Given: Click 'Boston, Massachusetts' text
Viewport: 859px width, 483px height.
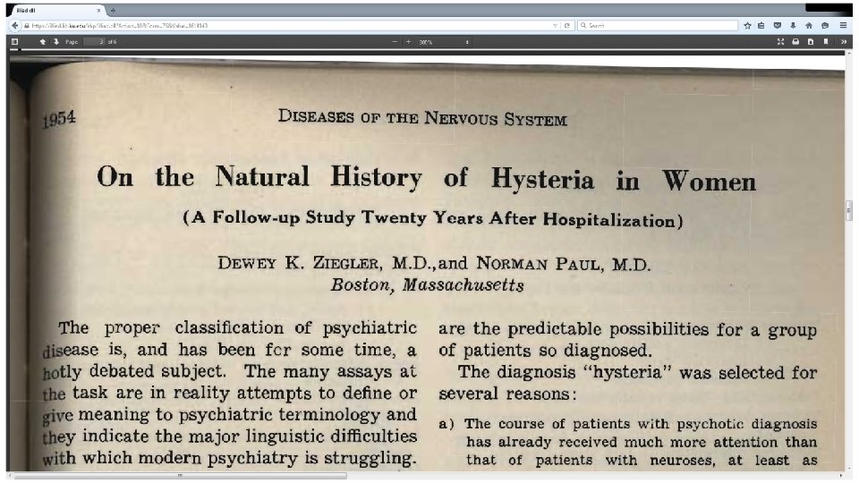Looking at the screenshot, I should pos(428,284).
